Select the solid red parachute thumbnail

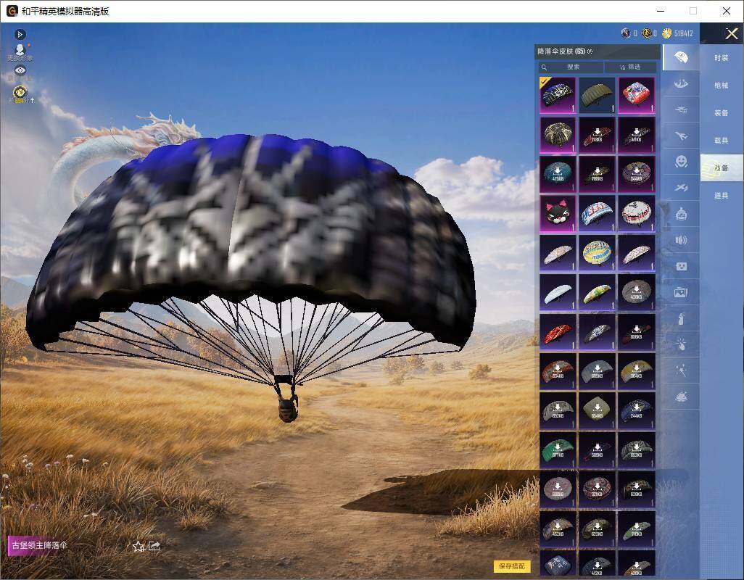click(x=558, y=331)
